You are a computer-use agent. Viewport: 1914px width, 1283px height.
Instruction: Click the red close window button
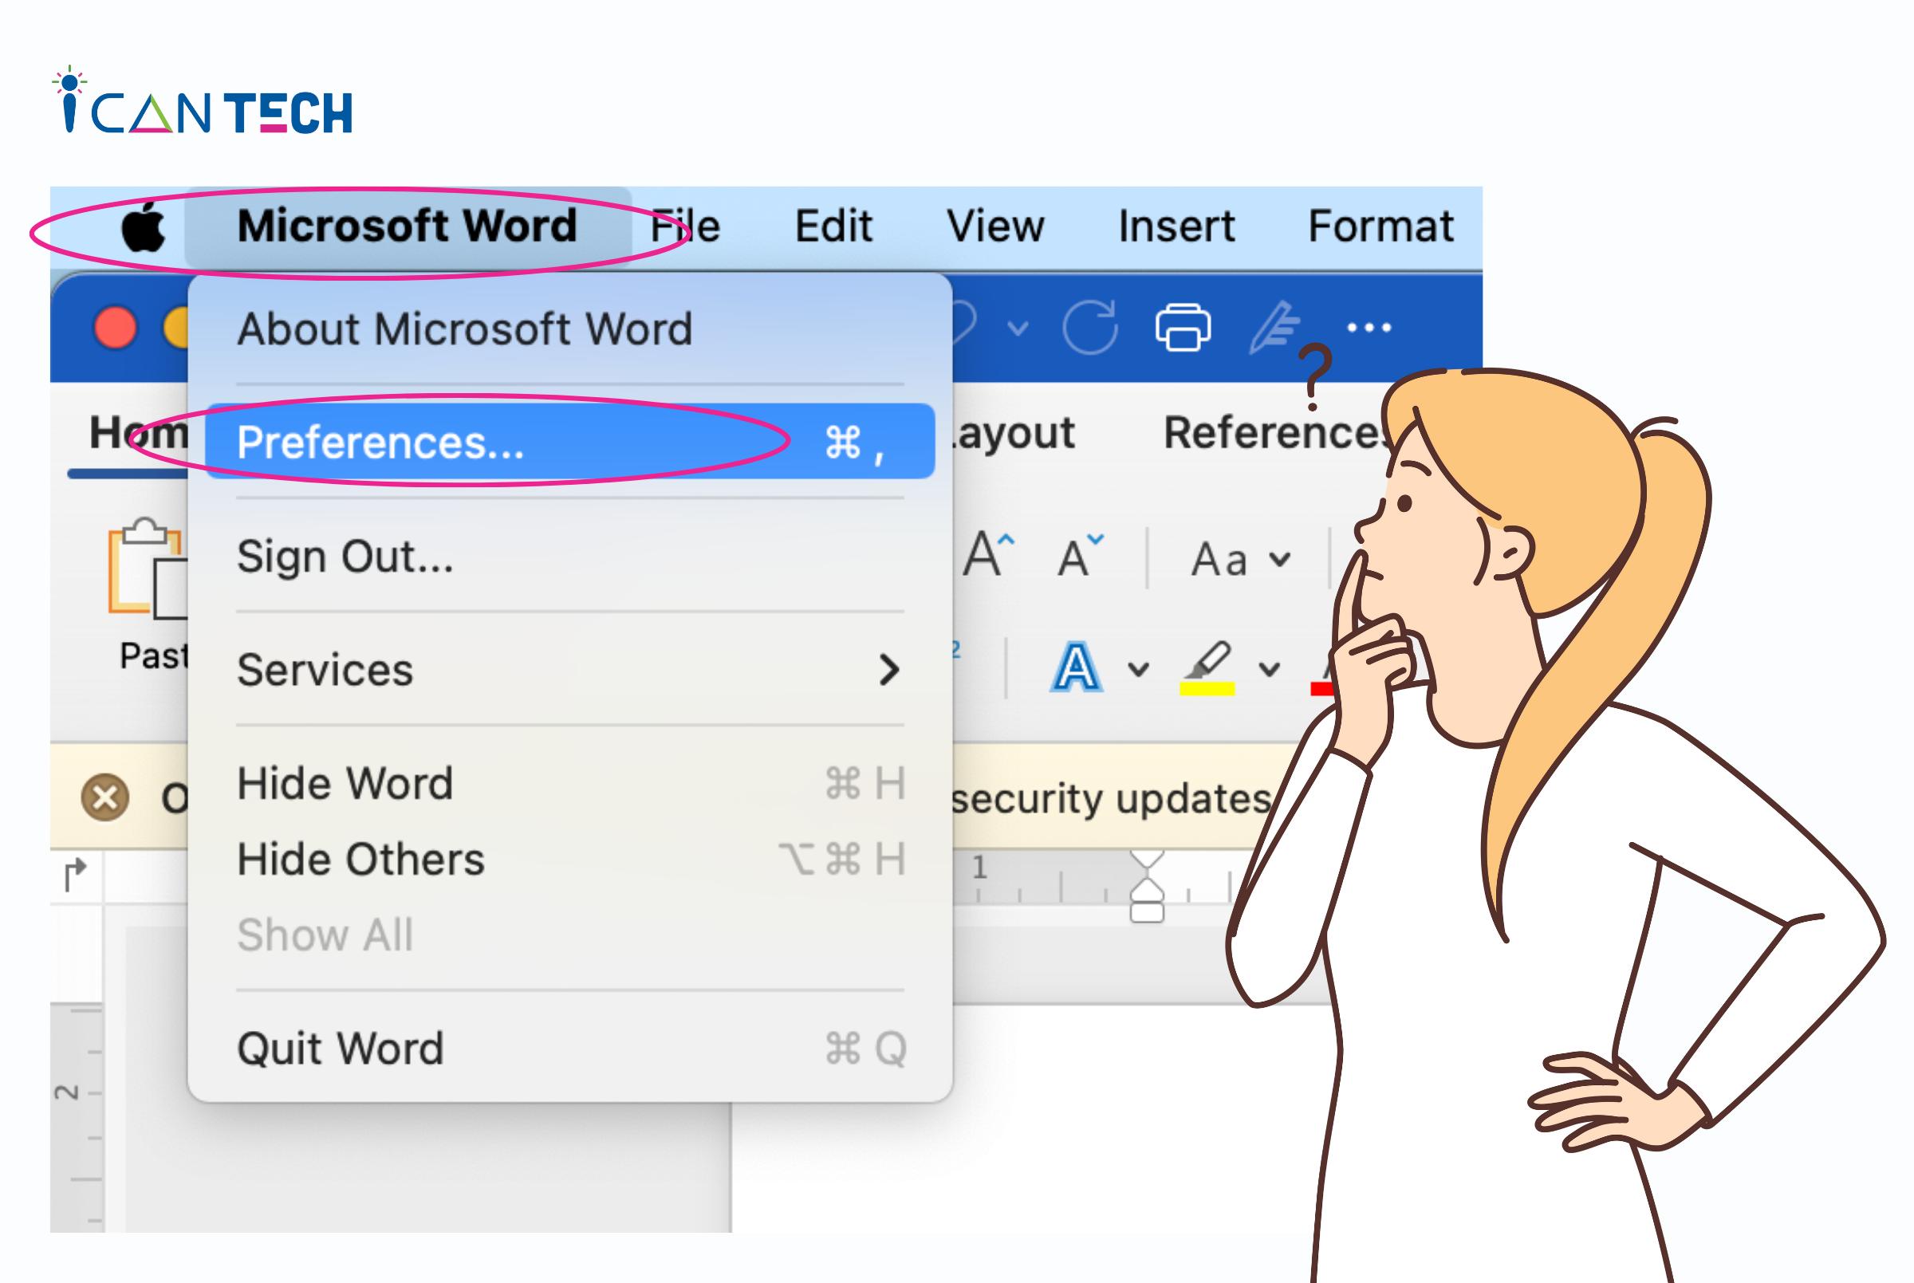116,328
